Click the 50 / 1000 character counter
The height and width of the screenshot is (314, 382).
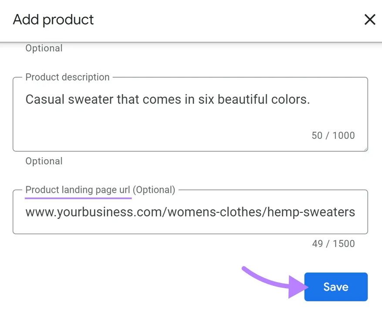333,135
